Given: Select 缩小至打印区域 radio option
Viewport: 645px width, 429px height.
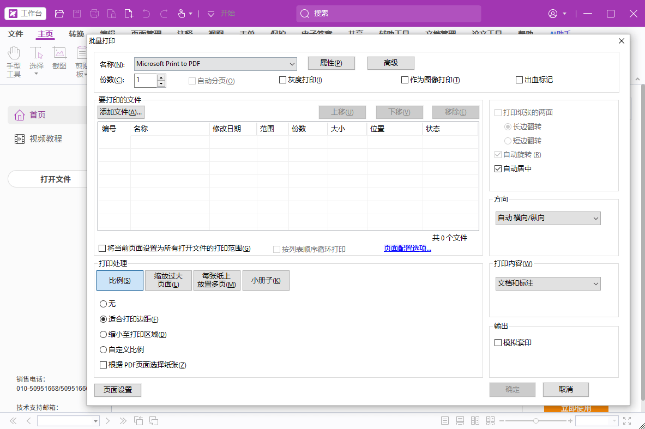Looking at the screenshot, I should 103,334.
